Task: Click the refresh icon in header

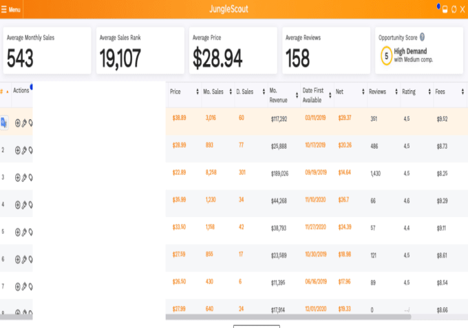Action: click(454, 10)
